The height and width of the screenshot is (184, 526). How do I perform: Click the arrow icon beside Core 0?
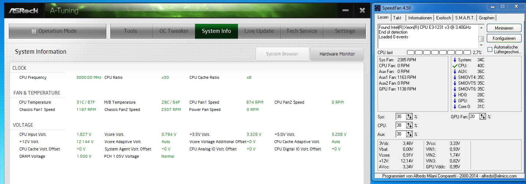pyautogui.click(x=455, y=107)
